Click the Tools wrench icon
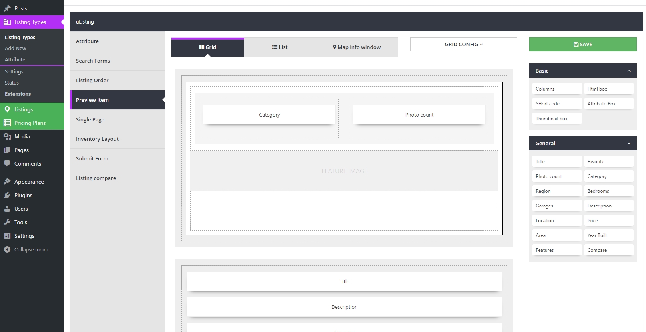 pyautogui.click(x=7, y=222)
